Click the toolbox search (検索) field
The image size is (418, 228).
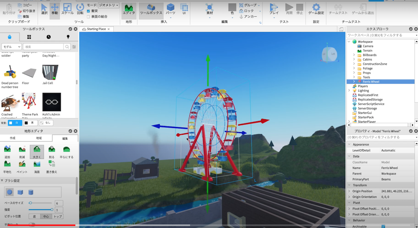click(45, 47)
